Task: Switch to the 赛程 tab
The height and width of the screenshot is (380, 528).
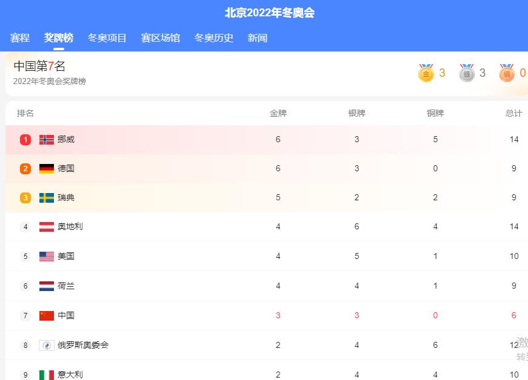Action: [20, 37]
